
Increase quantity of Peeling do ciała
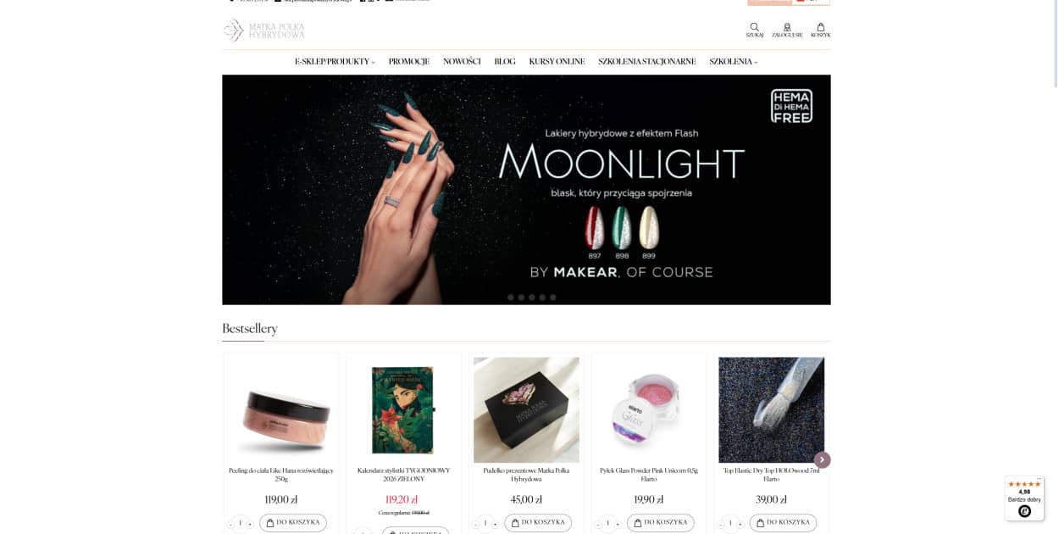click(x=250, y=524)
